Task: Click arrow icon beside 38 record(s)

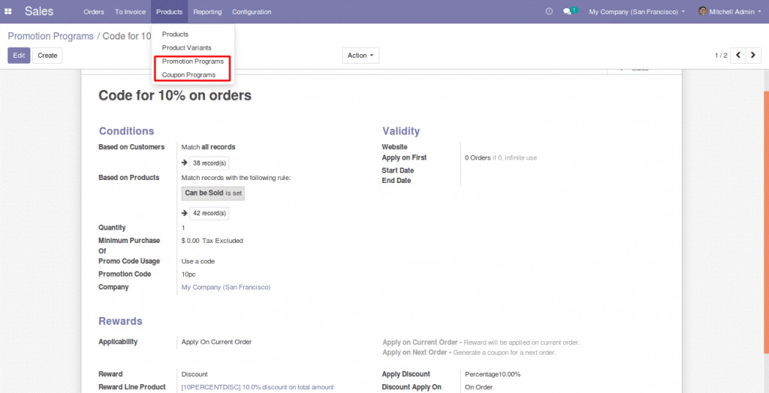Action: point(185,163)
